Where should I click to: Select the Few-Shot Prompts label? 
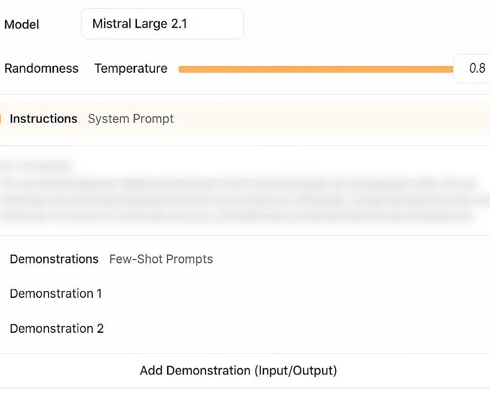161,260
